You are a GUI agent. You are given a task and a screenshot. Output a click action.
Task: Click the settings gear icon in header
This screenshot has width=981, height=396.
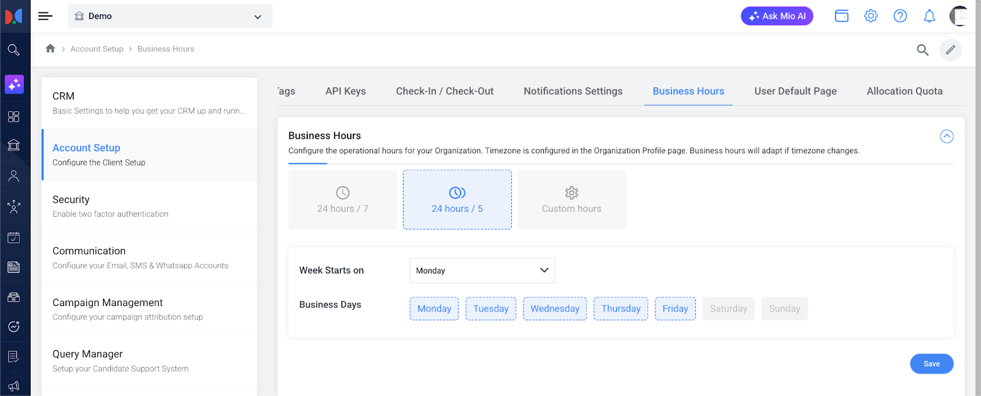871,16
